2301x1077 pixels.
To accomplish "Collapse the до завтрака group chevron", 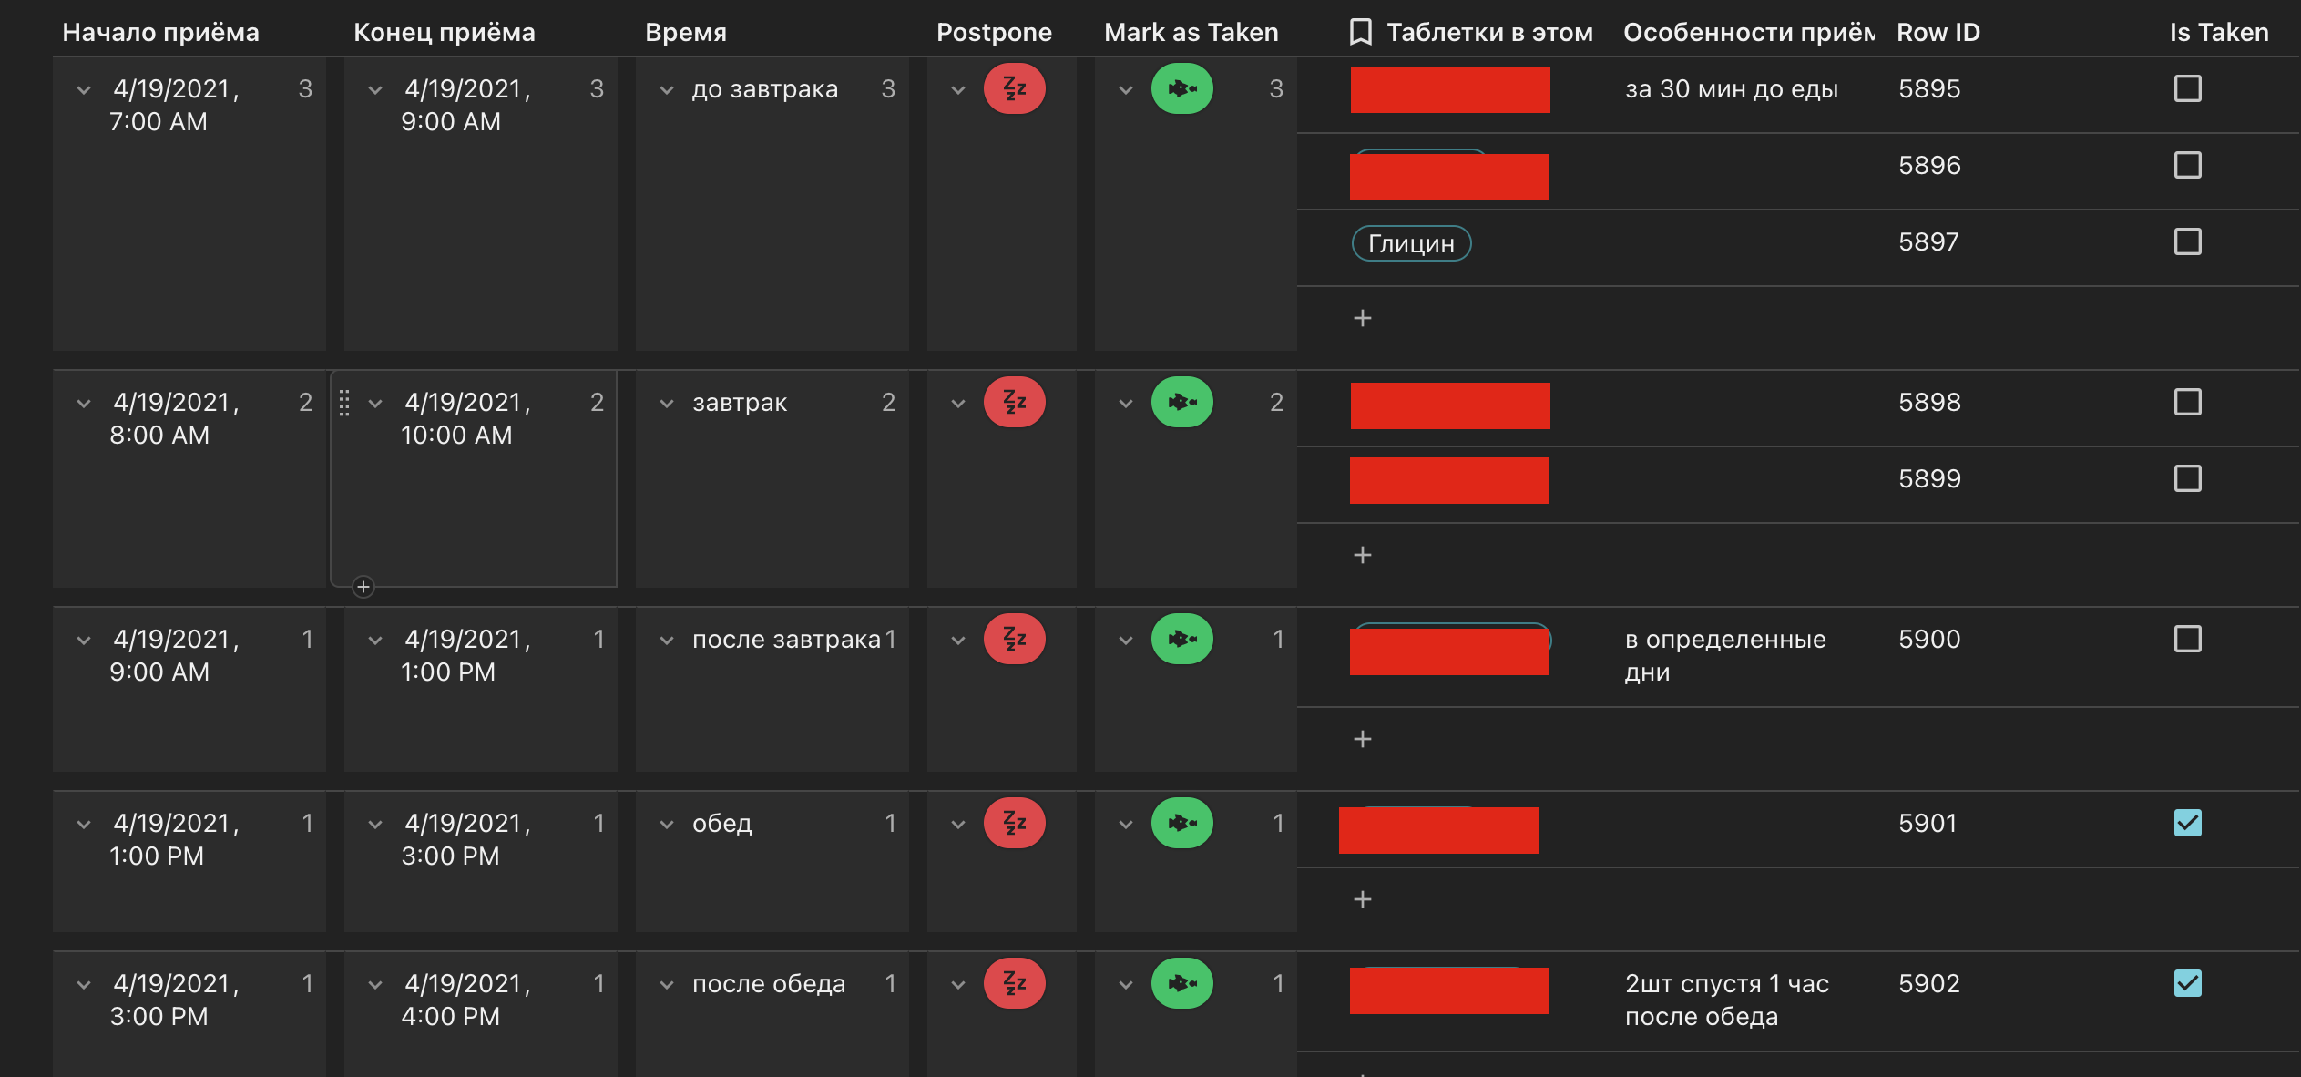I will coord(667,90).
